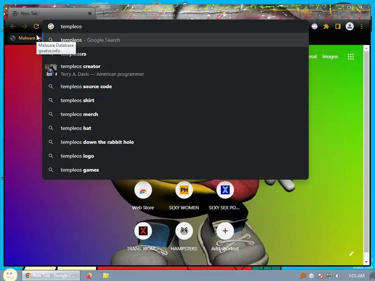Select 'templeos hat' suggestion
Screen dimensions: 375x281
[x=175, y=128]
